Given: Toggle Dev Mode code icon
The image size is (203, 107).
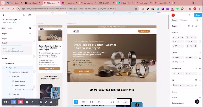Looking at the screenshot, I should point(125,102).
